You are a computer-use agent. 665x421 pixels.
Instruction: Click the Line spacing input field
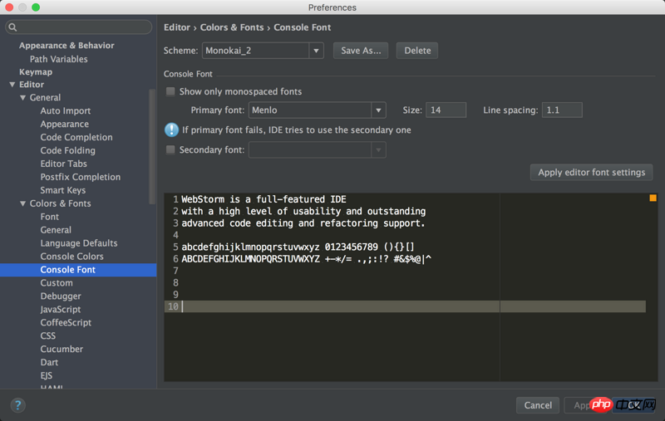tap(562, 110)
